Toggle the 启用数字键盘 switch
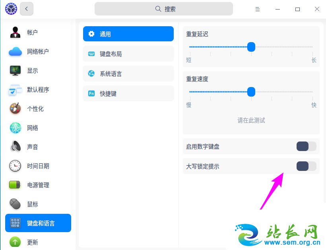 [x=306, y=146]
